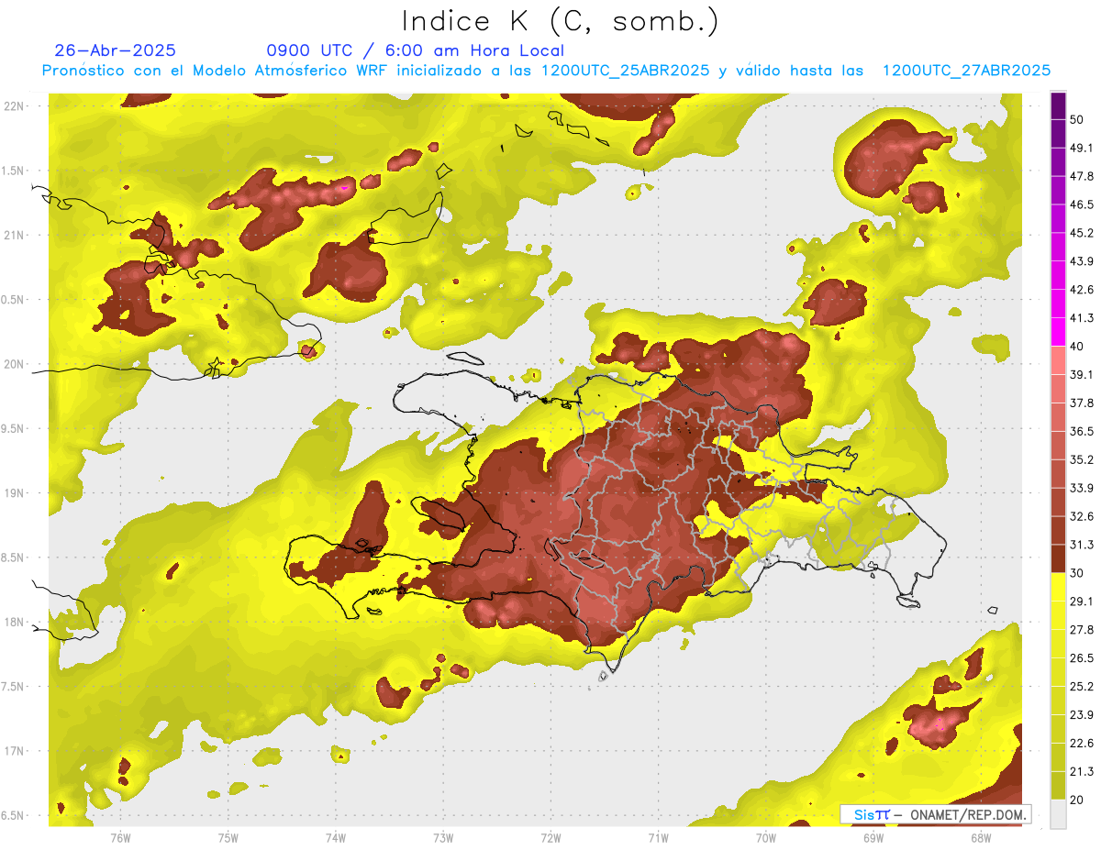Pick the magenta band between 40 and 41.3

pyautogui.click(x=1058, y=332)
